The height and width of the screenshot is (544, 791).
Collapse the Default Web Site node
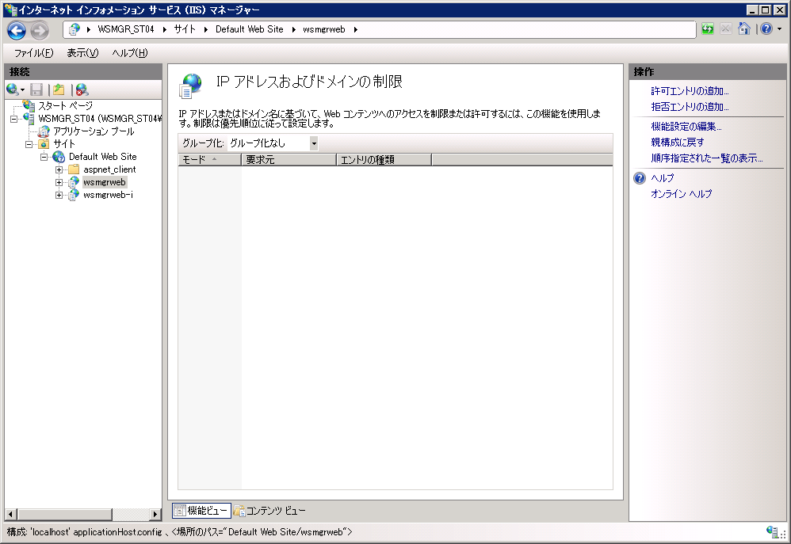click(45, 157)
